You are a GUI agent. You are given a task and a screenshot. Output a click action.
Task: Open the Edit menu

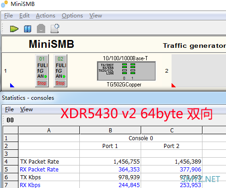pyautogui.click(x=24, y=16)
